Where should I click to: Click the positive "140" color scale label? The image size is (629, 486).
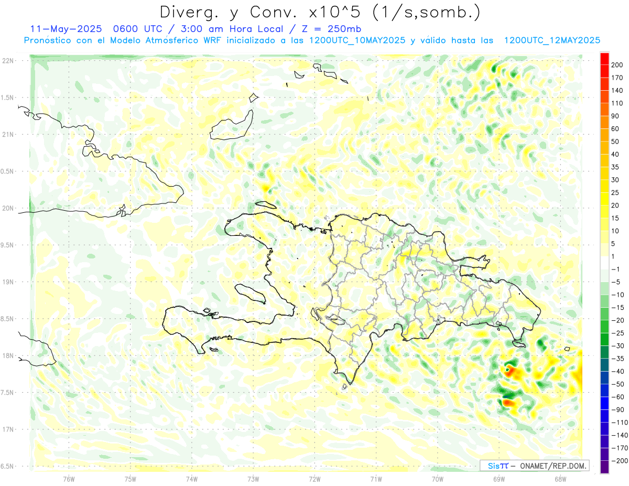pyautogui.click(x=618, y=91)
